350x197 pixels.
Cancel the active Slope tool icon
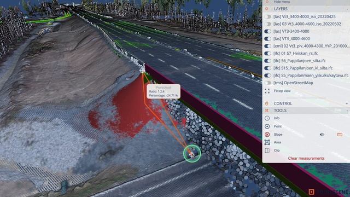click(267, 135)
